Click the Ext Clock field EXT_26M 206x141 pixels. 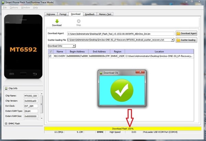(x=31, y=106)
